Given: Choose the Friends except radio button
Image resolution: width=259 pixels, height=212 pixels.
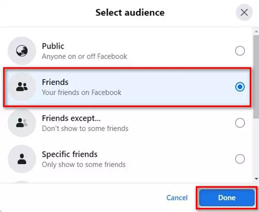Looking at the screenshot, I should [x=240, y=123].
